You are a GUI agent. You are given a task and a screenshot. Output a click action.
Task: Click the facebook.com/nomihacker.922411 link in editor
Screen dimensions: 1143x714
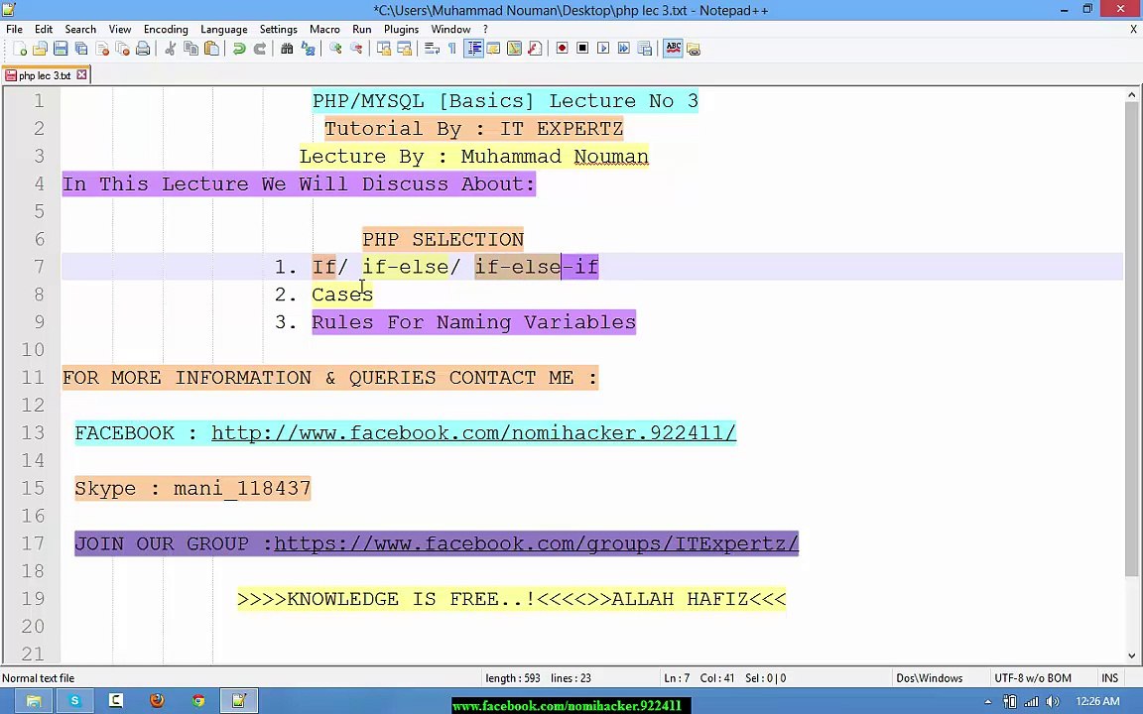tap(474, 432)
